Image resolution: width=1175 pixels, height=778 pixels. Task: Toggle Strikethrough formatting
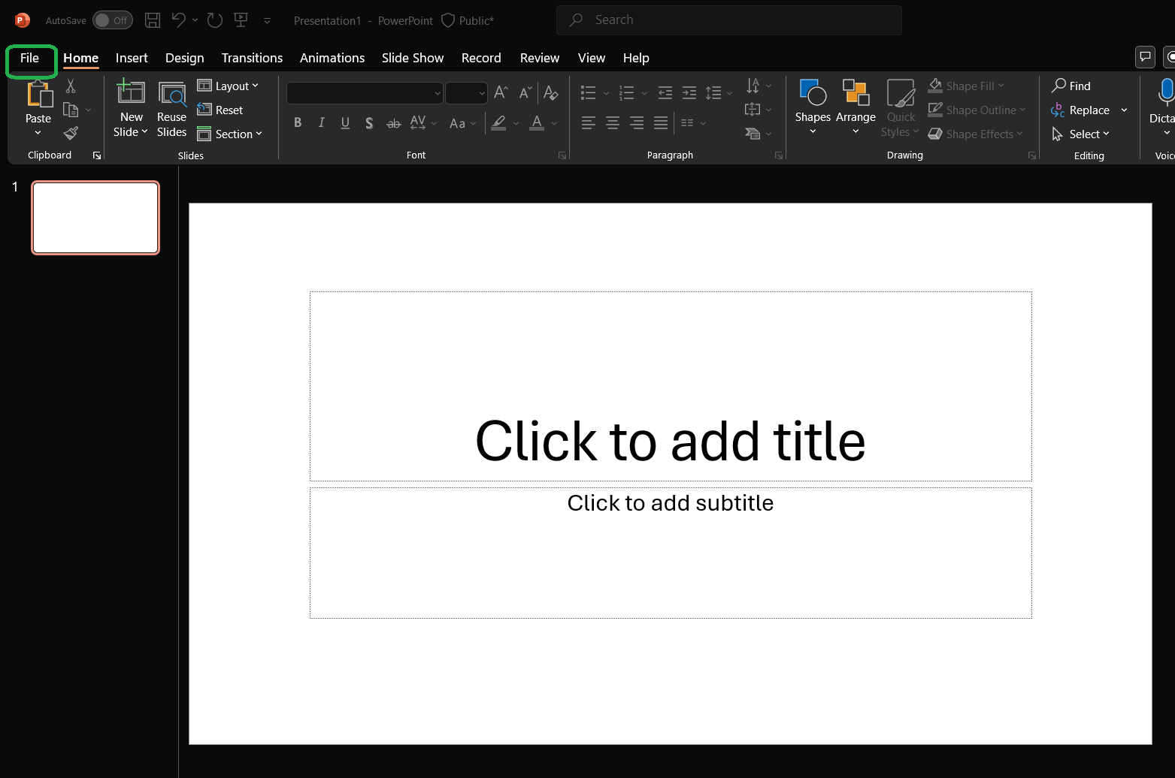click(x=393, y=122)
